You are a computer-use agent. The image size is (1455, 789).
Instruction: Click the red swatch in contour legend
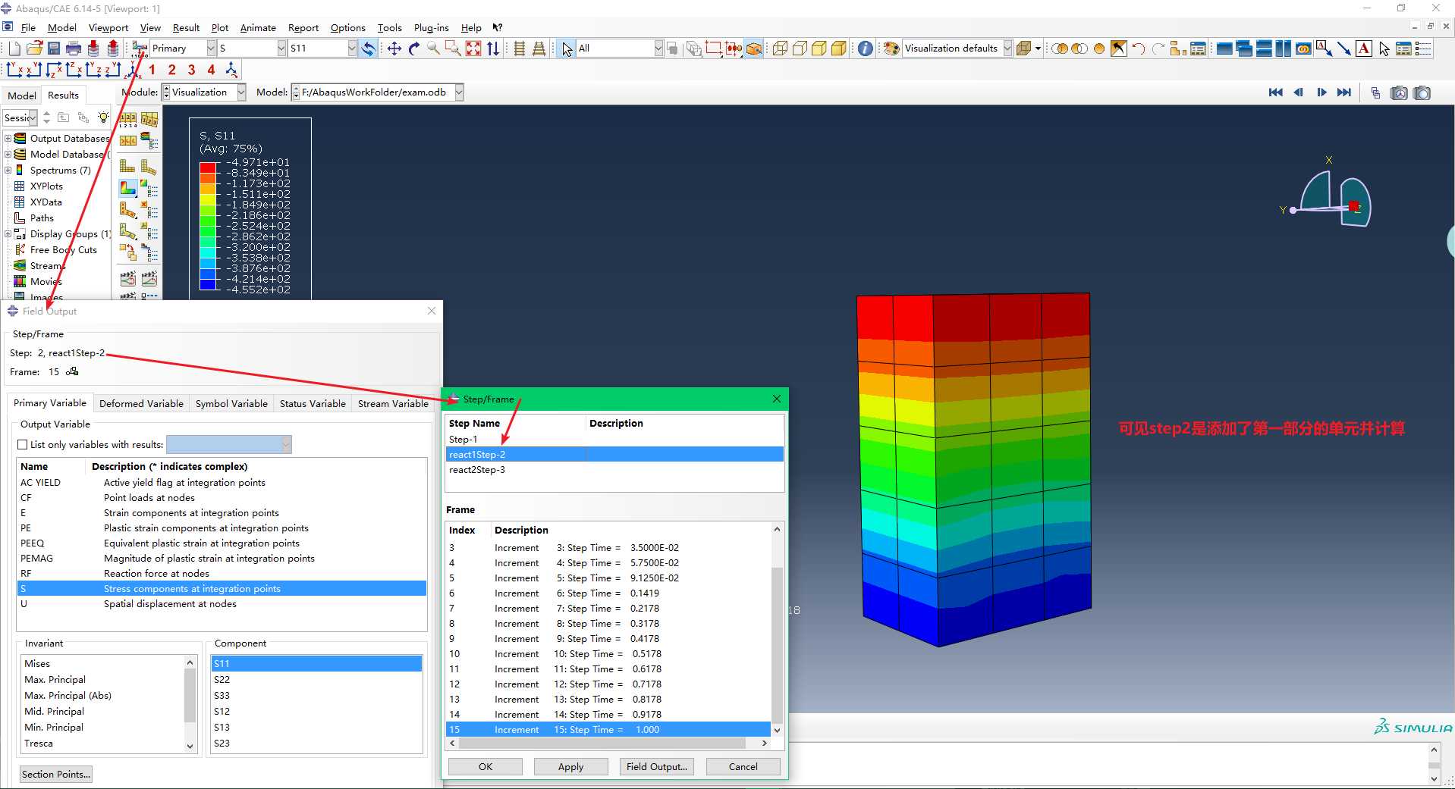click(x=208, y=168)
